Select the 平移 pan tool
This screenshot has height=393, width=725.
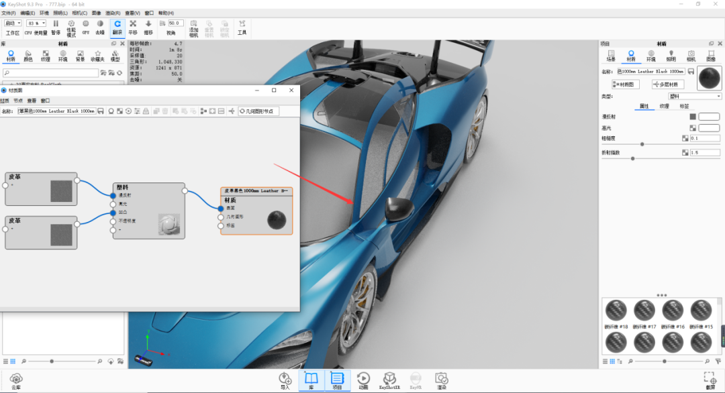tap(133, 27)
